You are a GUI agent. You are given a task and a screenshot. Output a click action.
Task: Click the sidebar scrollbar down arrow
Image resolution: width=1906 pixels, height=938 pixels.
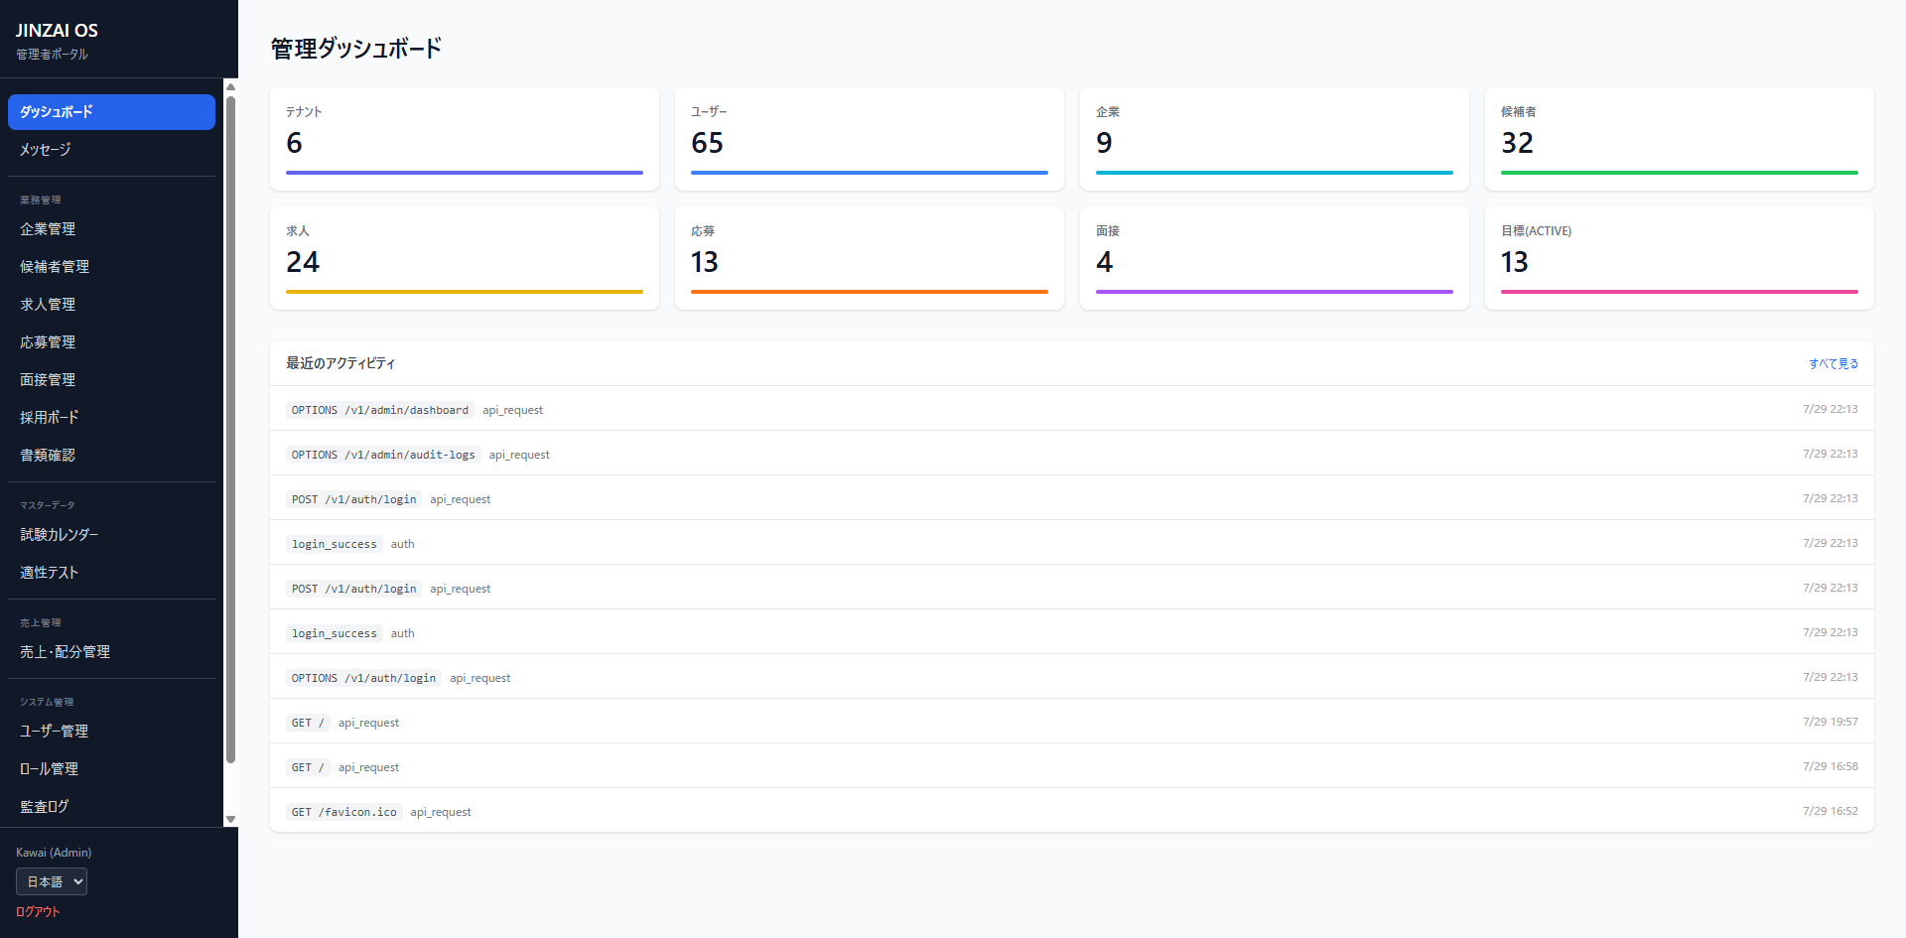(x=230, y=820)
